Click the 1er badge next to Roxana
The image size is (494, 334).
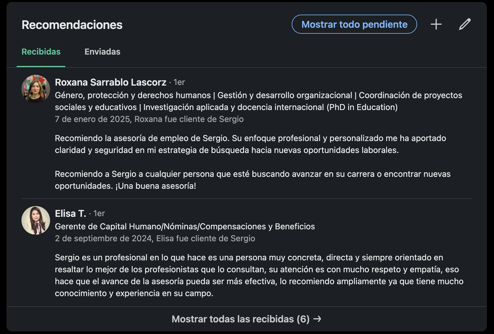click(179, 82)
